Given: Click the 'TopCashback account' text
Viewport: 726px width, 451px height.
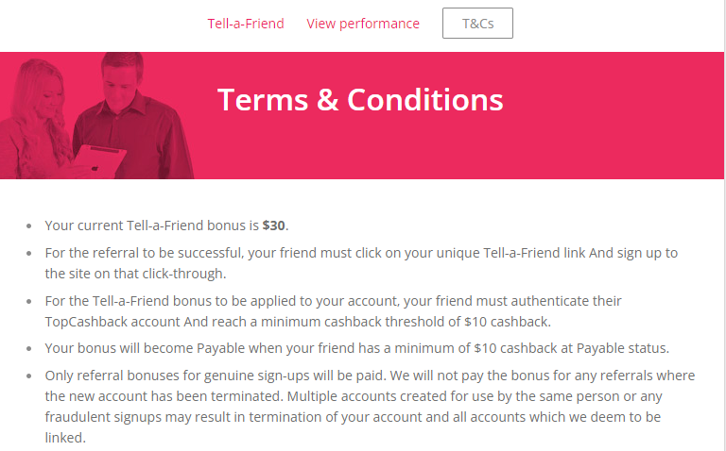Looking at the screenshot, I should [x=112, y=322].
